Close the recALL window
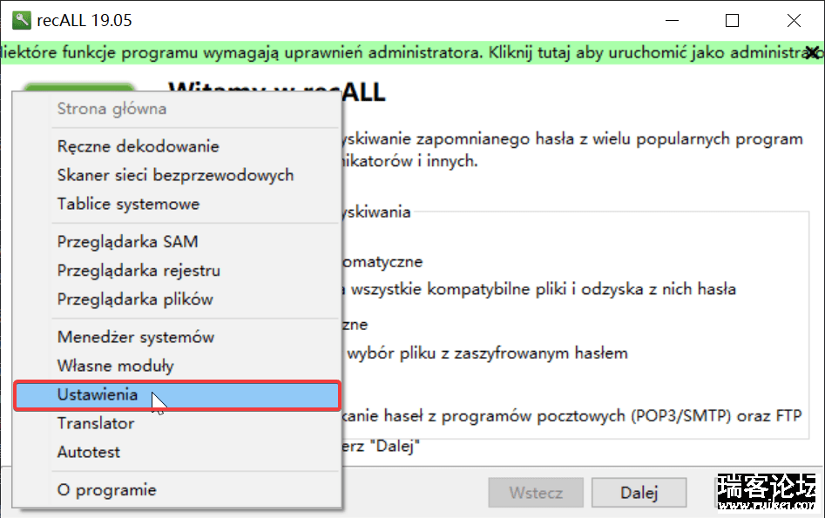This screenshot has height=518, width=825. point(794,21)
